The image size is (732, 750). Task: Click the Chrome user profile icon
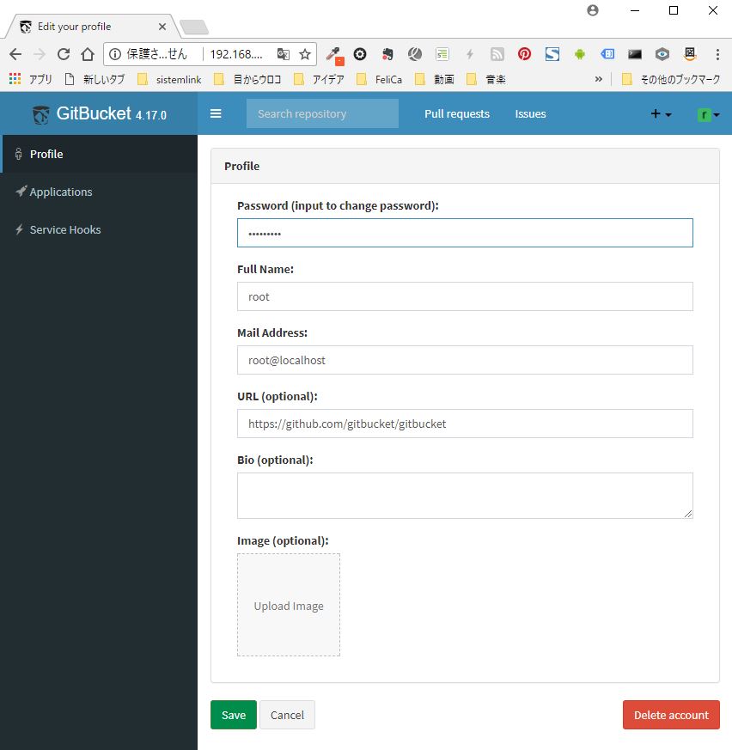click(x=592, y=10)
